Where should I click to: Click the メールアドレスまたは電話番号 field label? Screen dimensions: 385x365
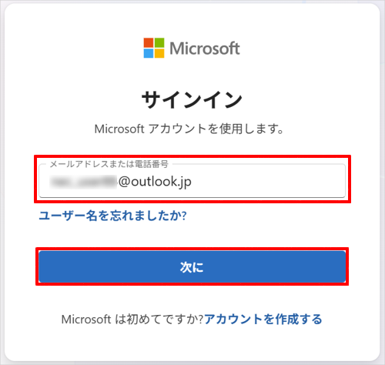tap(109, 164)
